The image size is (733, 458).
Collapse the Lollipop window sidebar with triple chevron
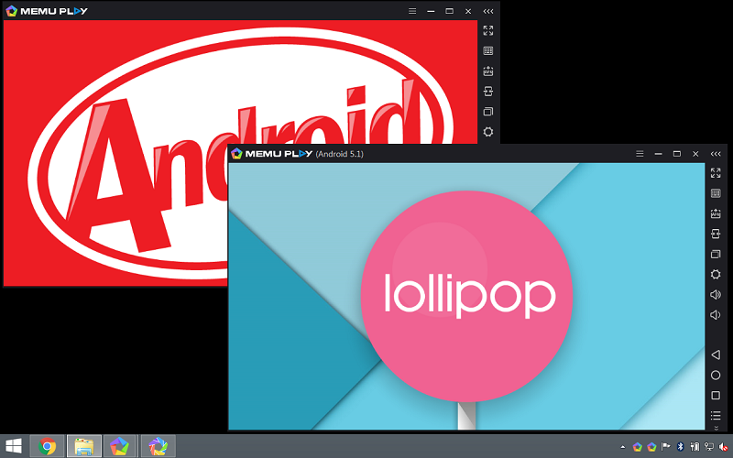tap(716, 153)
